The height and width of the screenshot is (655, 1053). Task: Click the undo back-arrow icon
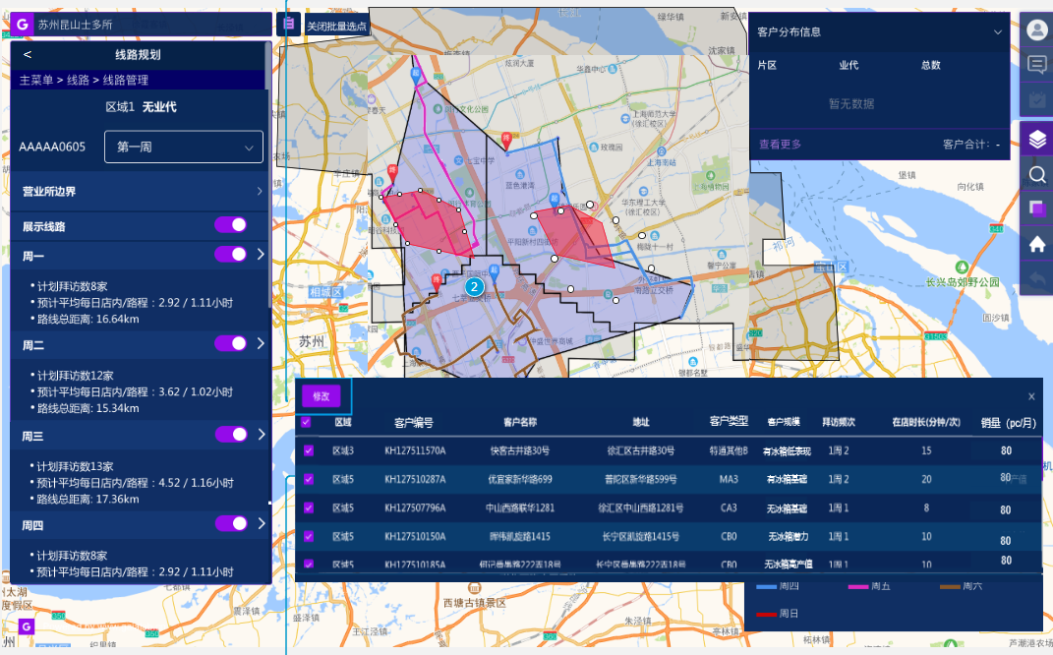1037,278
